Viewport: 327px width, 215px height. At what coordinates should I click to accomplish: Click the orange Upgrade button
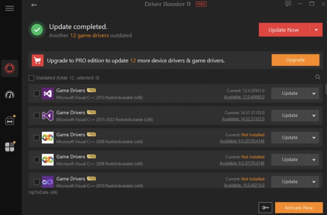[295, 60]
